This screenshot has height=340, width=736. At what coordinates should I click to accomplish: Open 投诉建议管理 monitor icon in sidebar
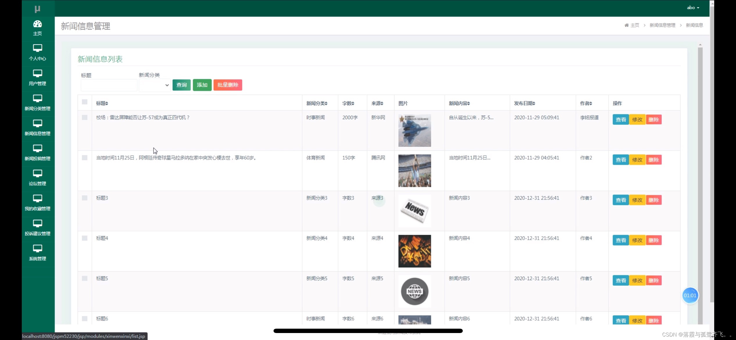37,223
